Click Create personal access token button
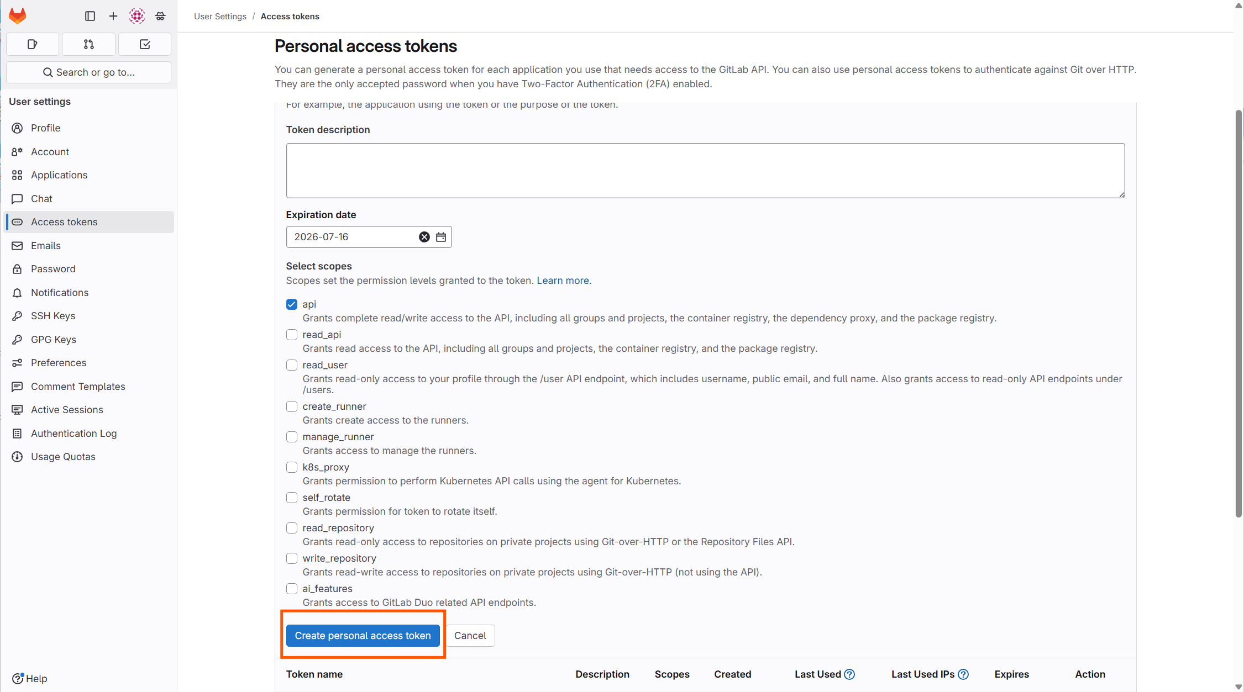This screenshot has width=1244, height=692. pyautogui.click(x=363, y=636)
